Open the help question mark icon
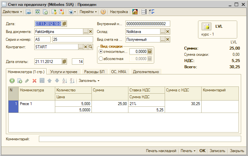This screenshot has width=248, height=156. [103, 12]
